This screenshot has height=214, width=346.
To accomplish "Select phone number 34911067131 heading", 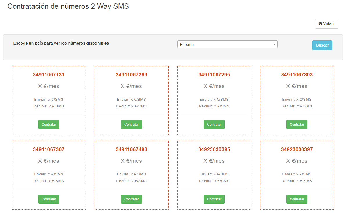I will tap(49, 75).
